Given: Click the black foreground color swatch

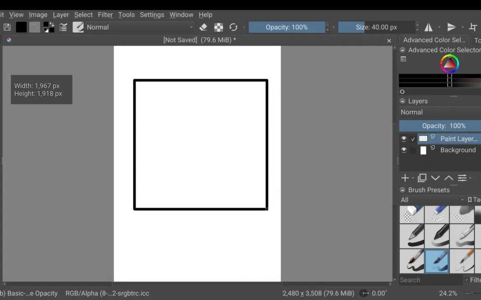Looking at the screenshot, I should tap(21, 27).
